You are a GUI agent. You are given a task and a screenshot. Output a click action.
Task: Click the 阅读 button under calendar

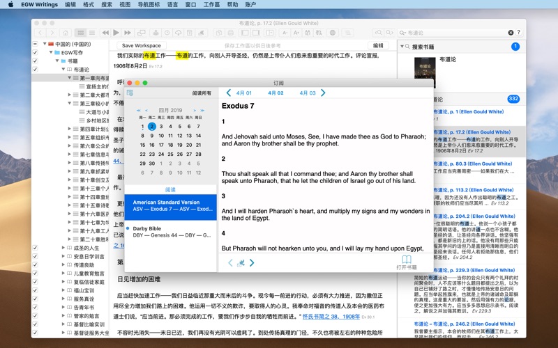point(170,189)
